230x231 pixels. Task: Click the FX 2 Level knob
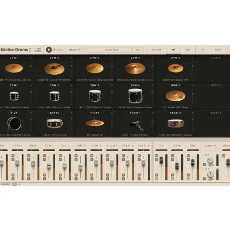coord(211,174)
